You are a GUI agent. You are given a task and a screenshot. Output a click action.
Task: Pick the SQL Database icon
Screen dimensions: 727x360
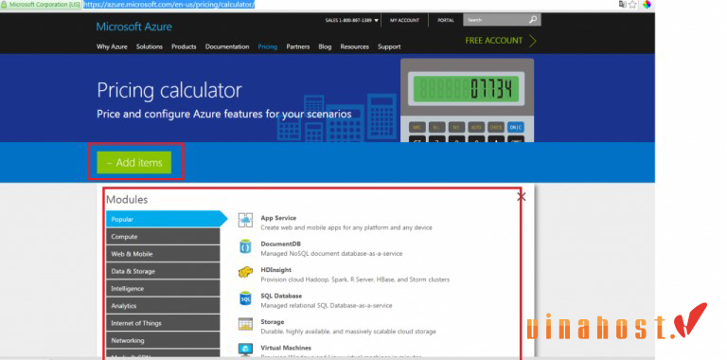245,298
